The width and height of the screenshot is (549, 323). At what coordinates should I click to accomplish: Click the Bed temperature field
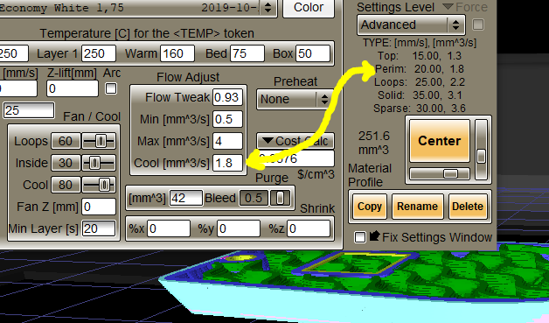[x=247, y=53]
